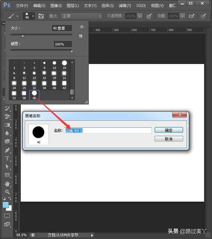Viewport: 212px width, 239px height.
Task: Click the 大小 size slider handle
Action: [x=23, y=36]
